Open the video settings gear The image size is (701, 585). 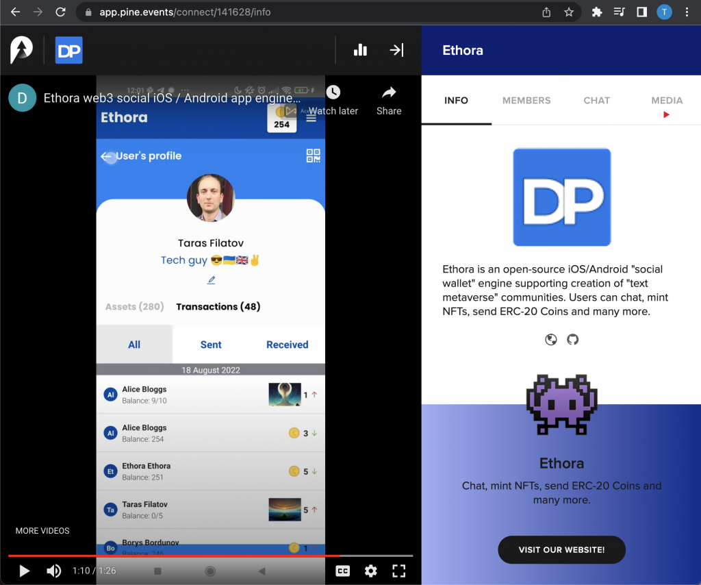point(370,571)
